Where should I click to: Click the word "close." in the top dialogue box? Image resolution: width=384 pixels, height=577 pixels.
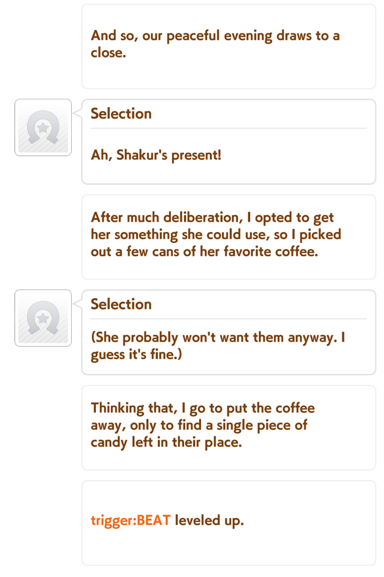click(x=108, y=53)
